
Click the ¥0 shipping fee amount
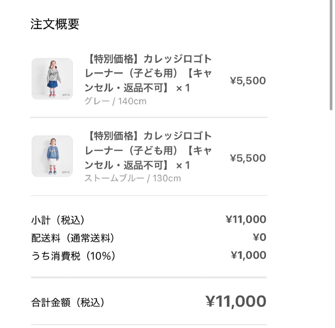[260, 237]
